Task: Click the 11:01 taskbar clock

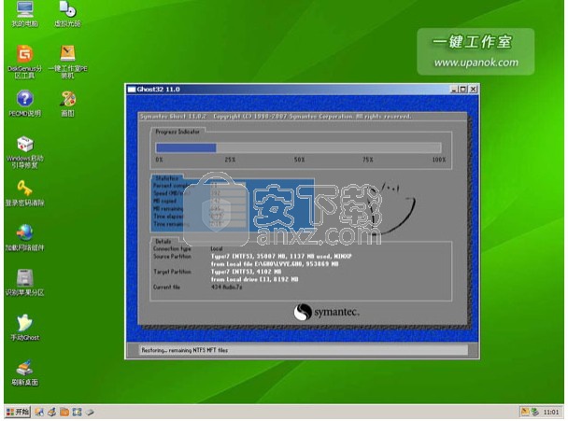Action: pos(551,413)
